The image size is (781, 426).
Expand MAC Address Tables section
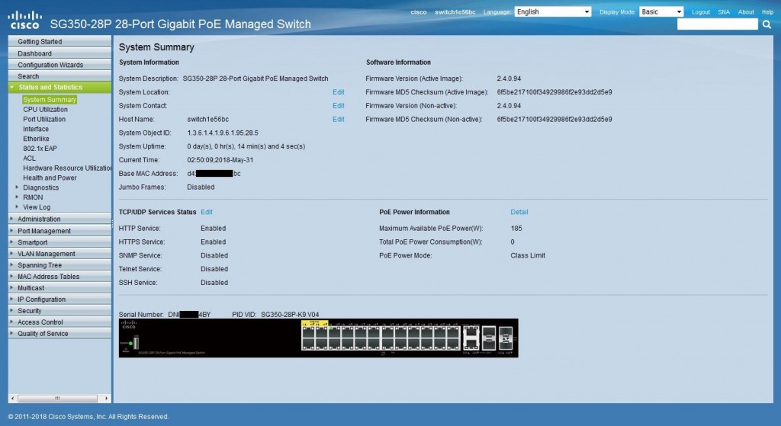(x=59, y=277)
